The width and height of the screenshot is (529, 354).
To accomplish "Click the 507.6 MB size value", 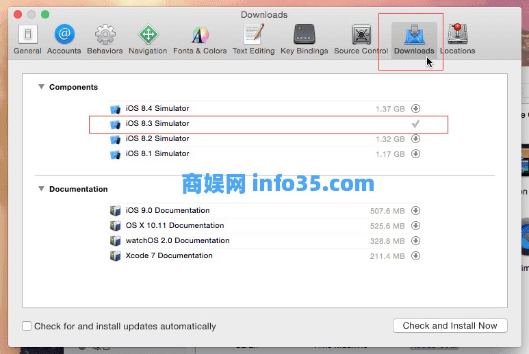I will pos(387,211).
